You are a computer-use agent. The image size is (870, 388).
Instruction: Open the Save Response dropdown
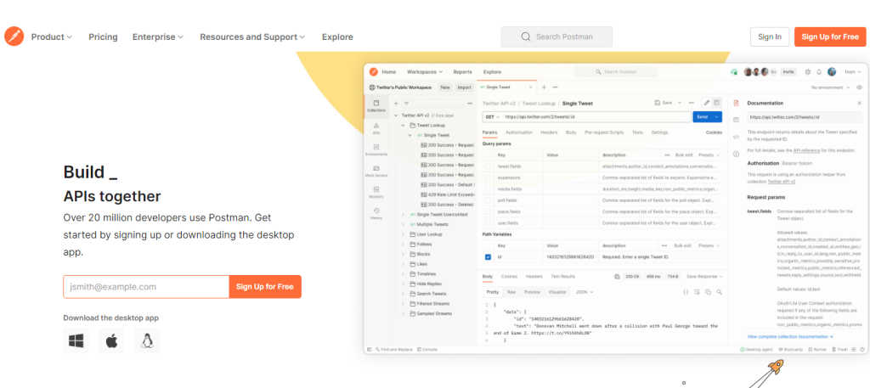[704, 276]
